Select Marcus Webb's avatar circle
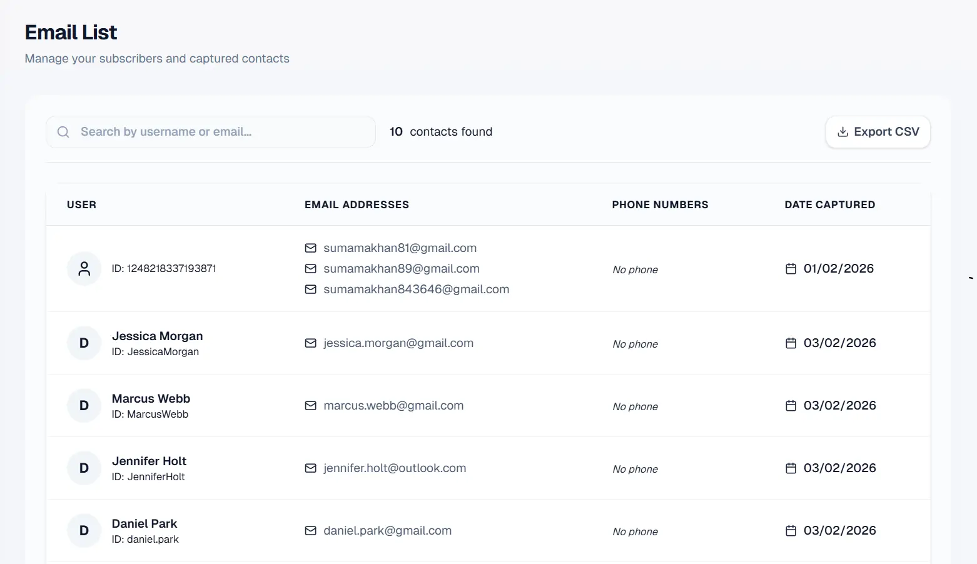Image resolution: width=977 pixels, height=564 pixels. point(84,405)
